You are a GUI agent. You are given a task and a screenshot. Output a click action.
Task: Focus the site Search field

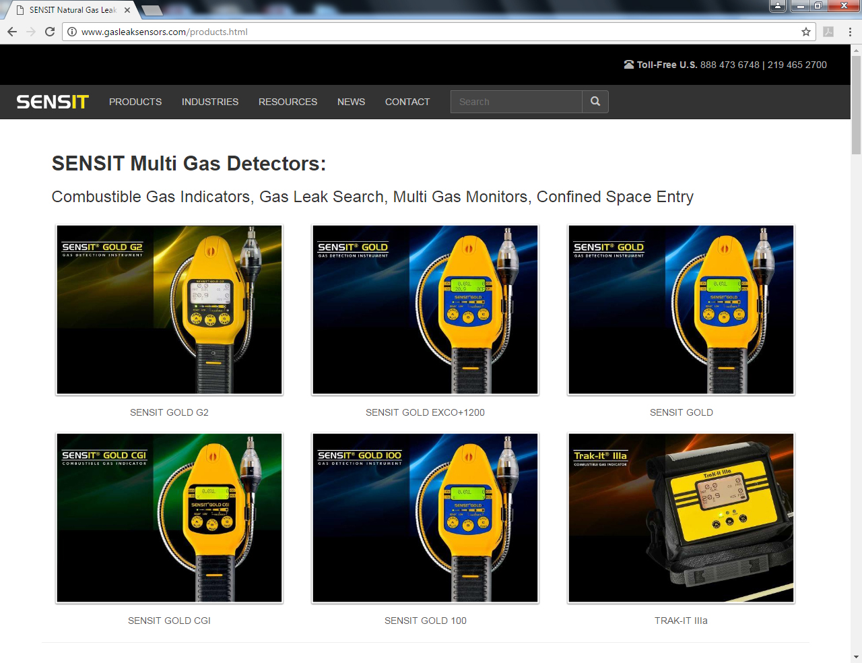pos(516,102)
